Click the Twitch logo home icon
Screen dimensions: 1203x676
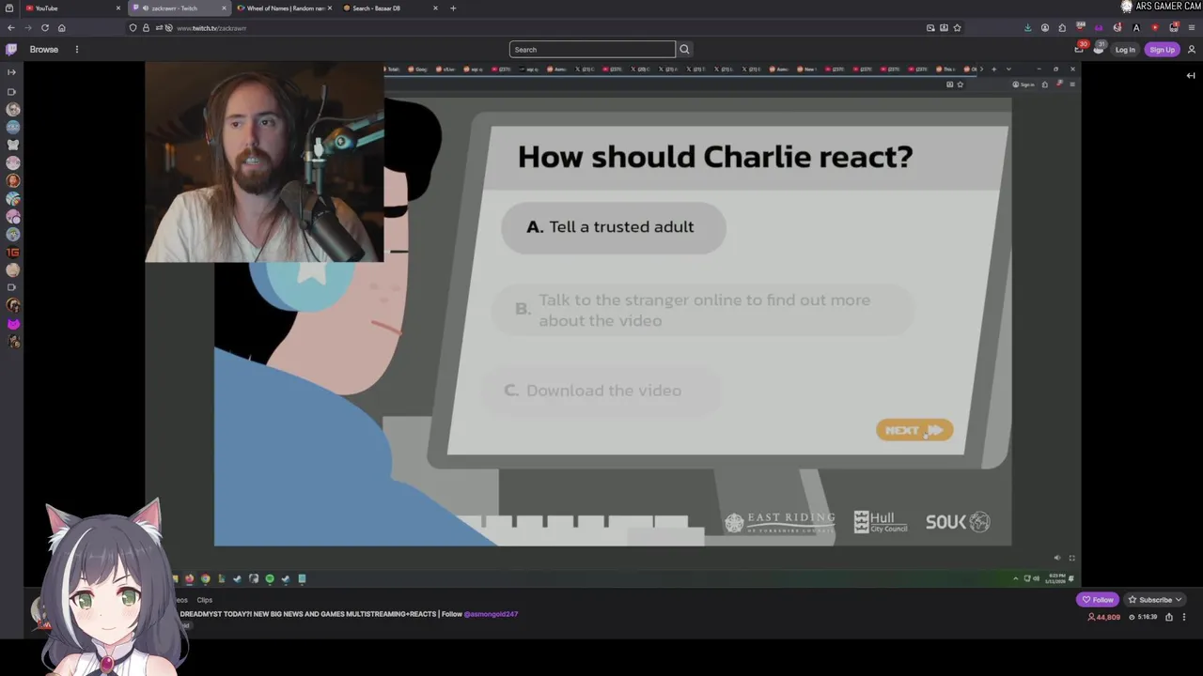pyautogui.click(x=11, y=49)
